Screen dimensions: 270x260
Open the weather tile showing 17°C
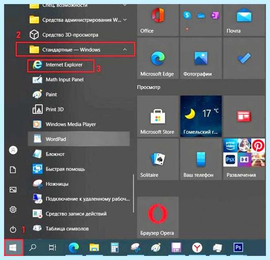(x=201, y=116)
